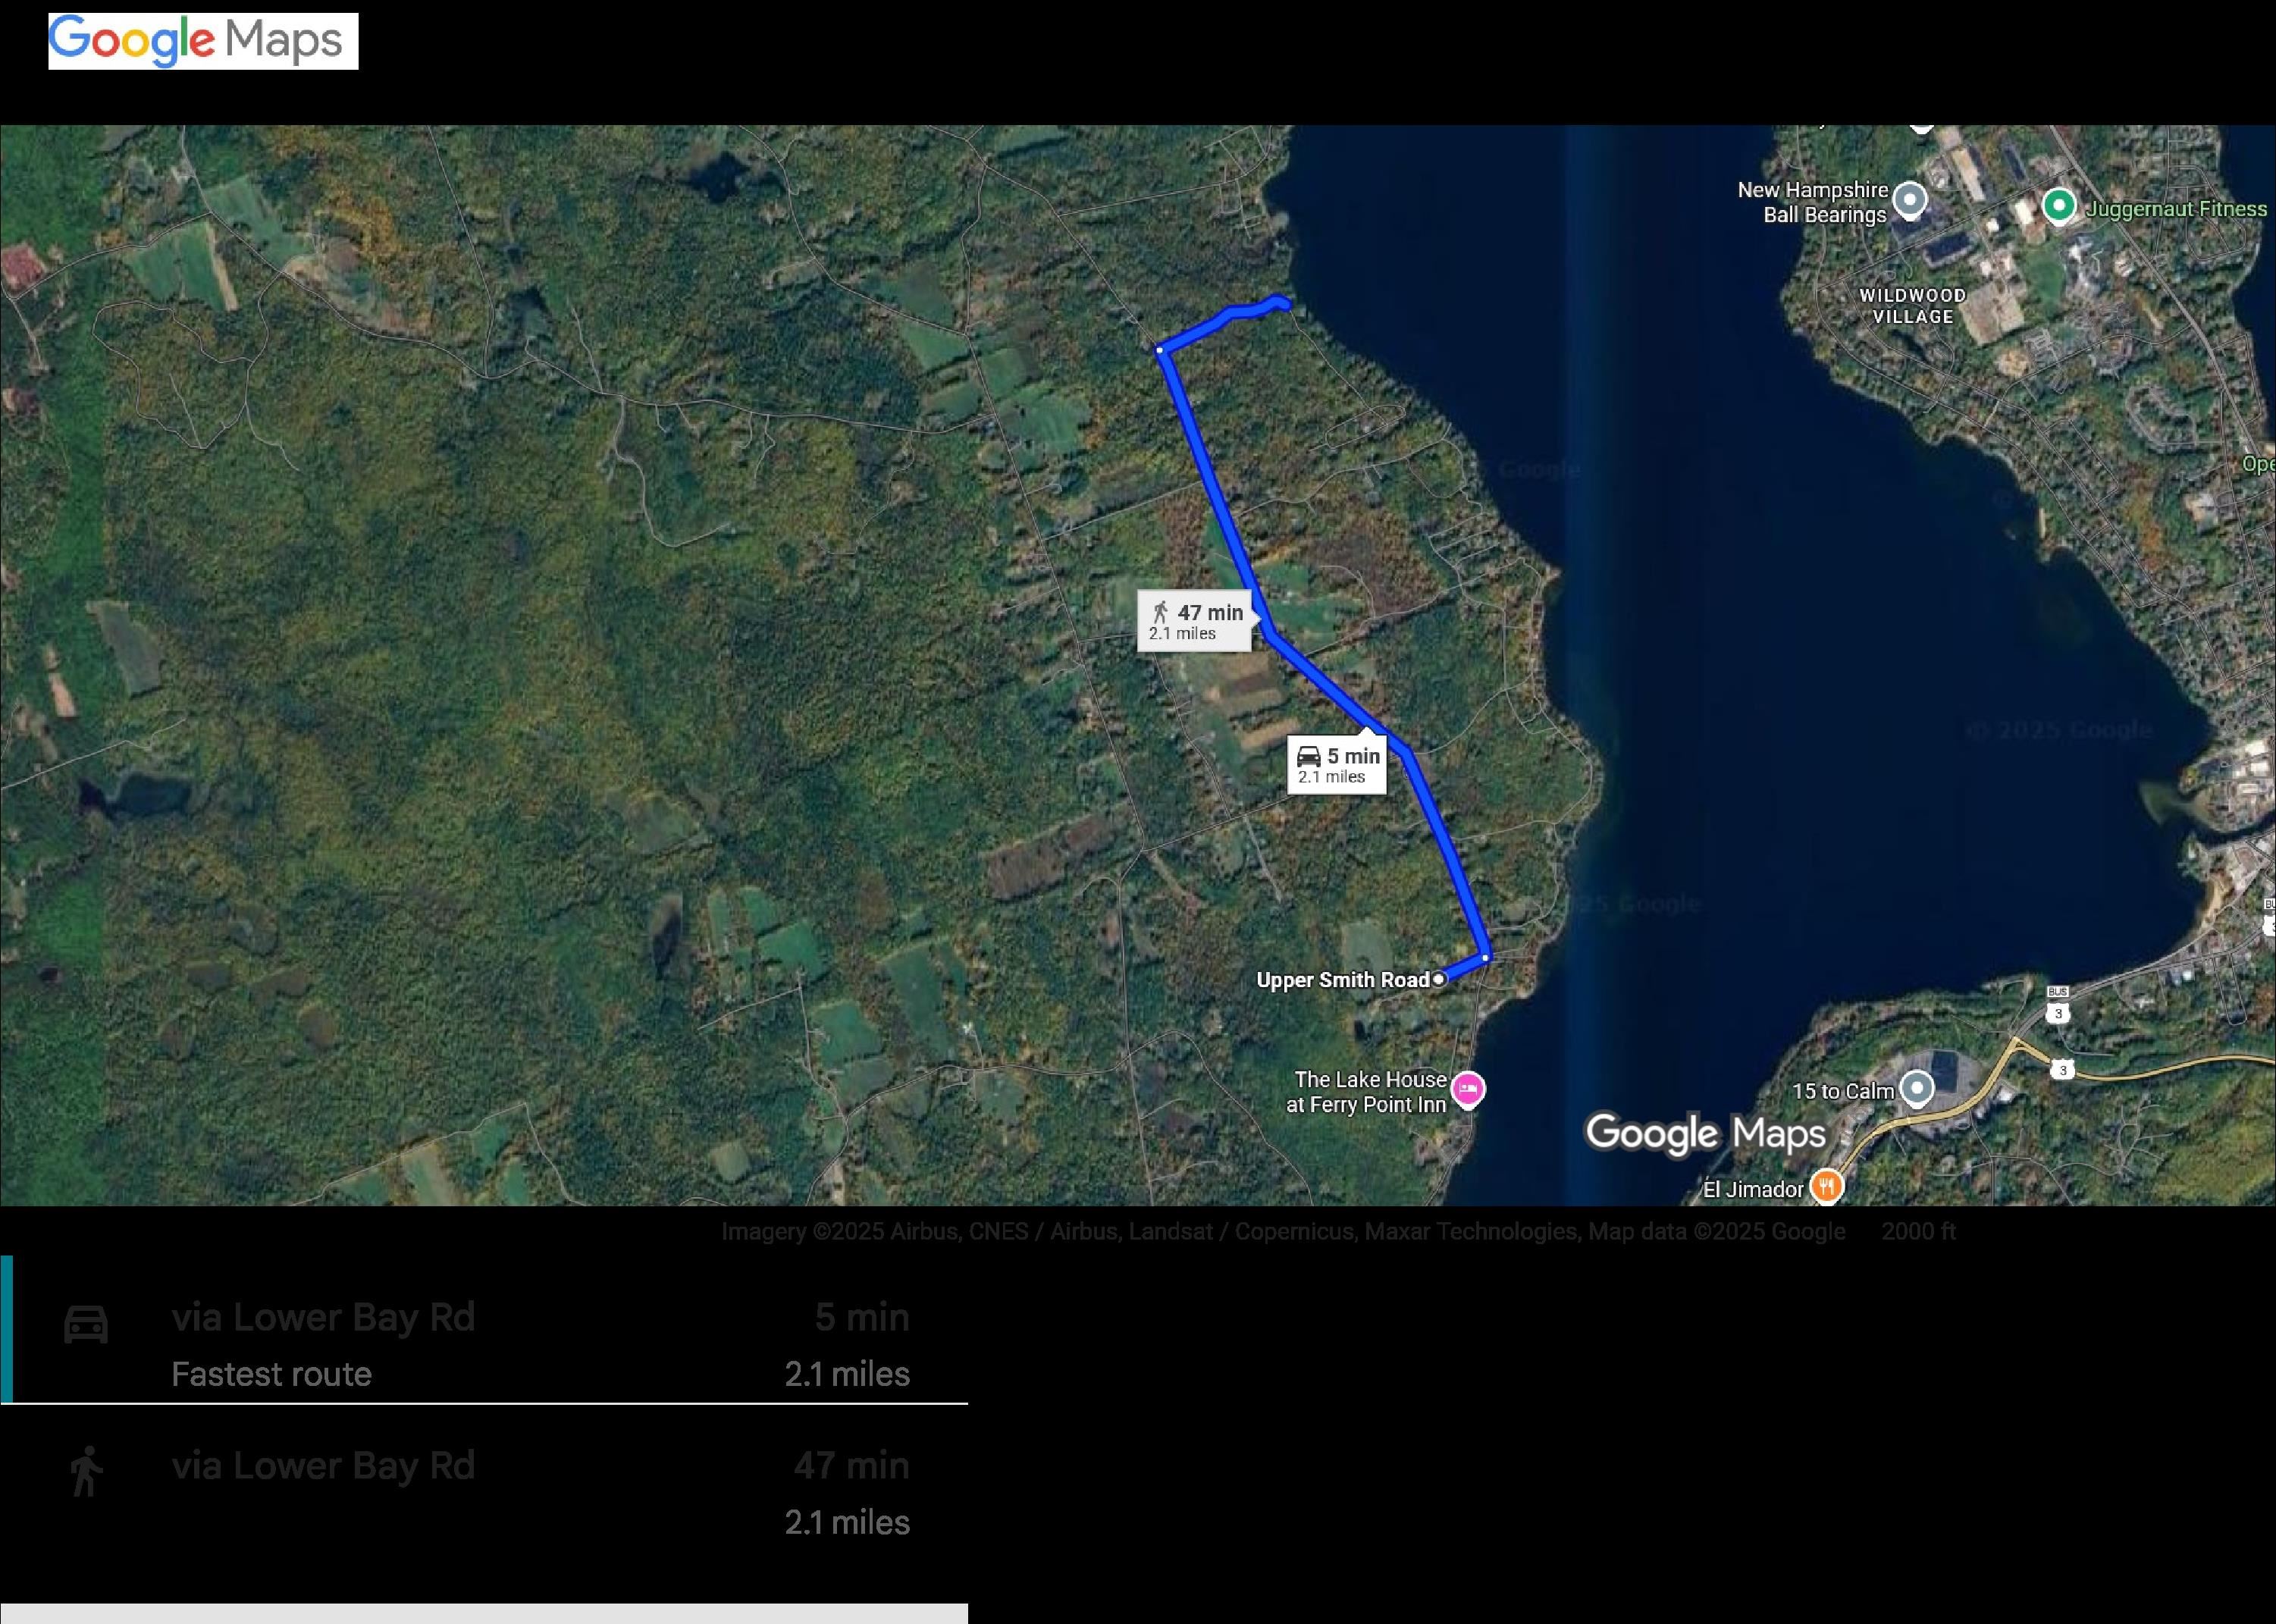The width and height of the screenshot is (2276, 1624).
Task: Click the Wildwood Village label
Action: point(1912,306)
